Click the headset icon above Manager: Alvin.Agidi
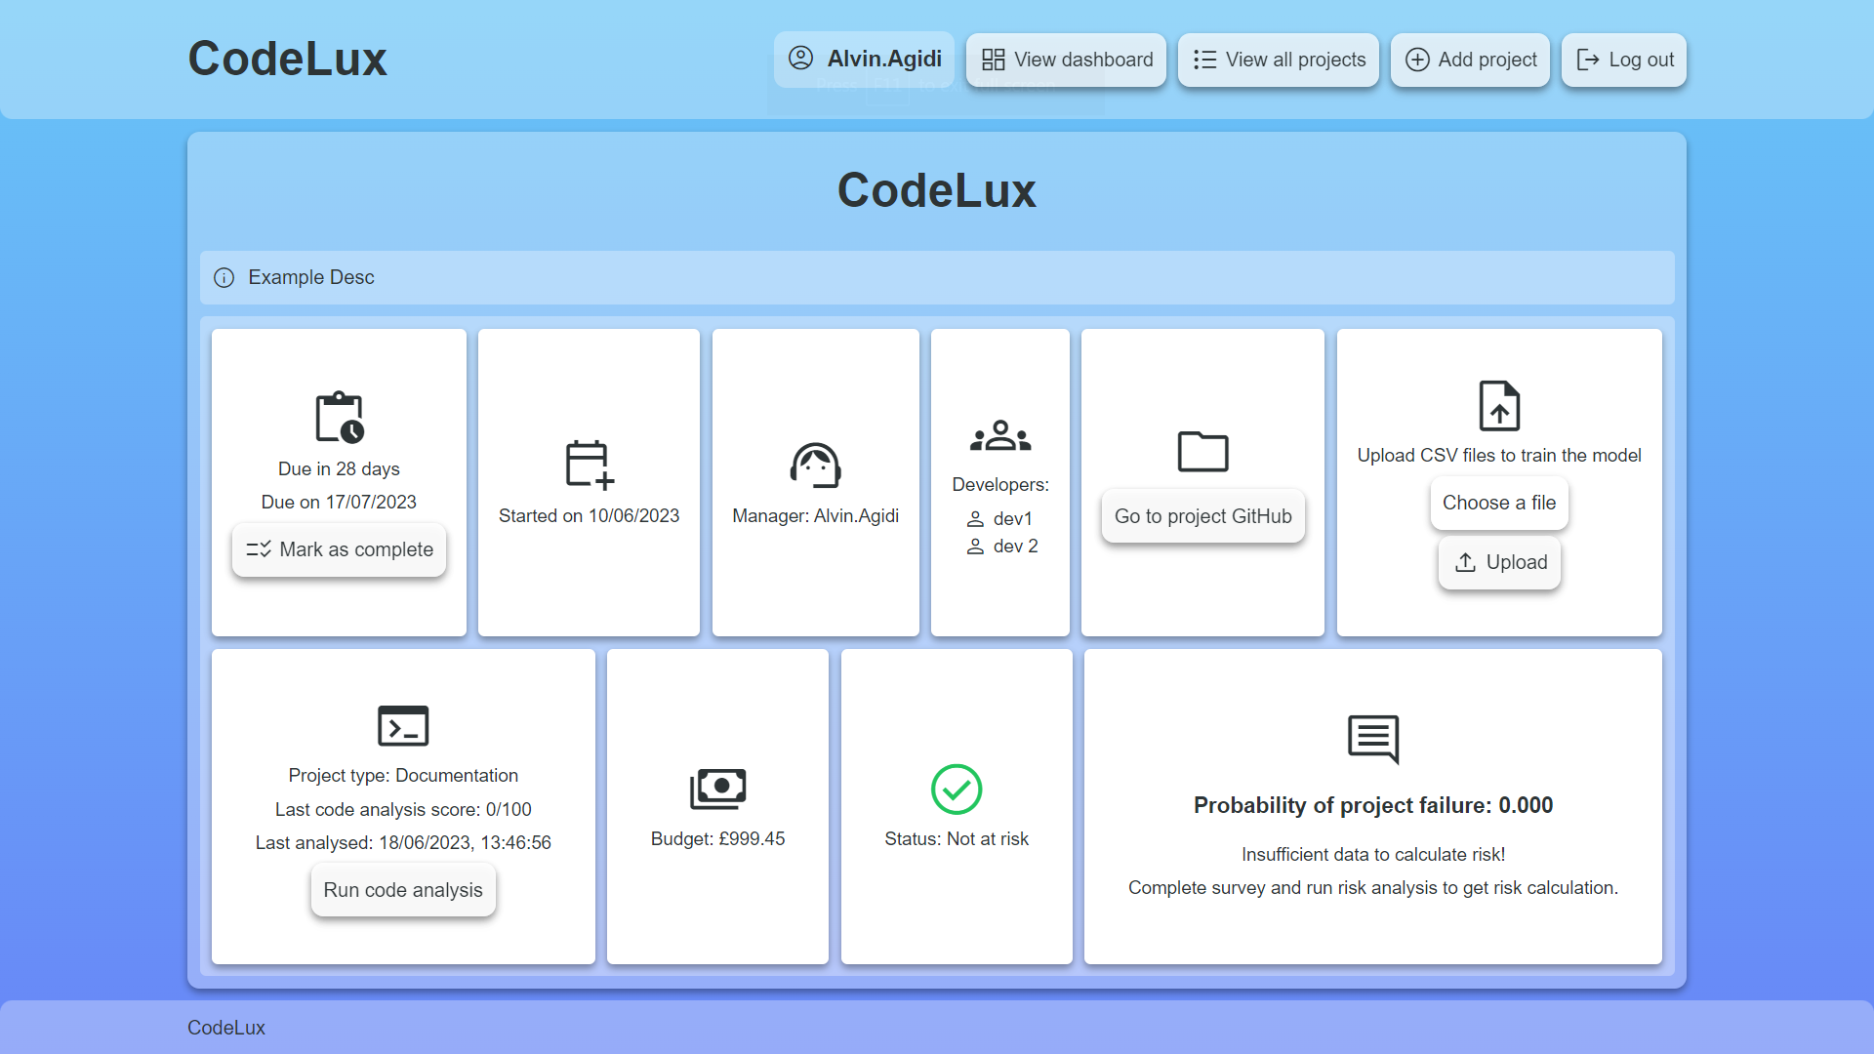1874x1054 pixels. [816, 466]
